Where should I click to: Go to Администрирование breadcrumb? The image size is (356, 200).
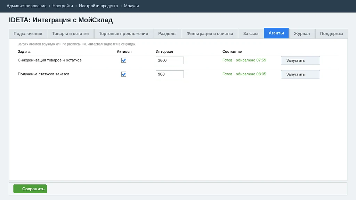26,6
